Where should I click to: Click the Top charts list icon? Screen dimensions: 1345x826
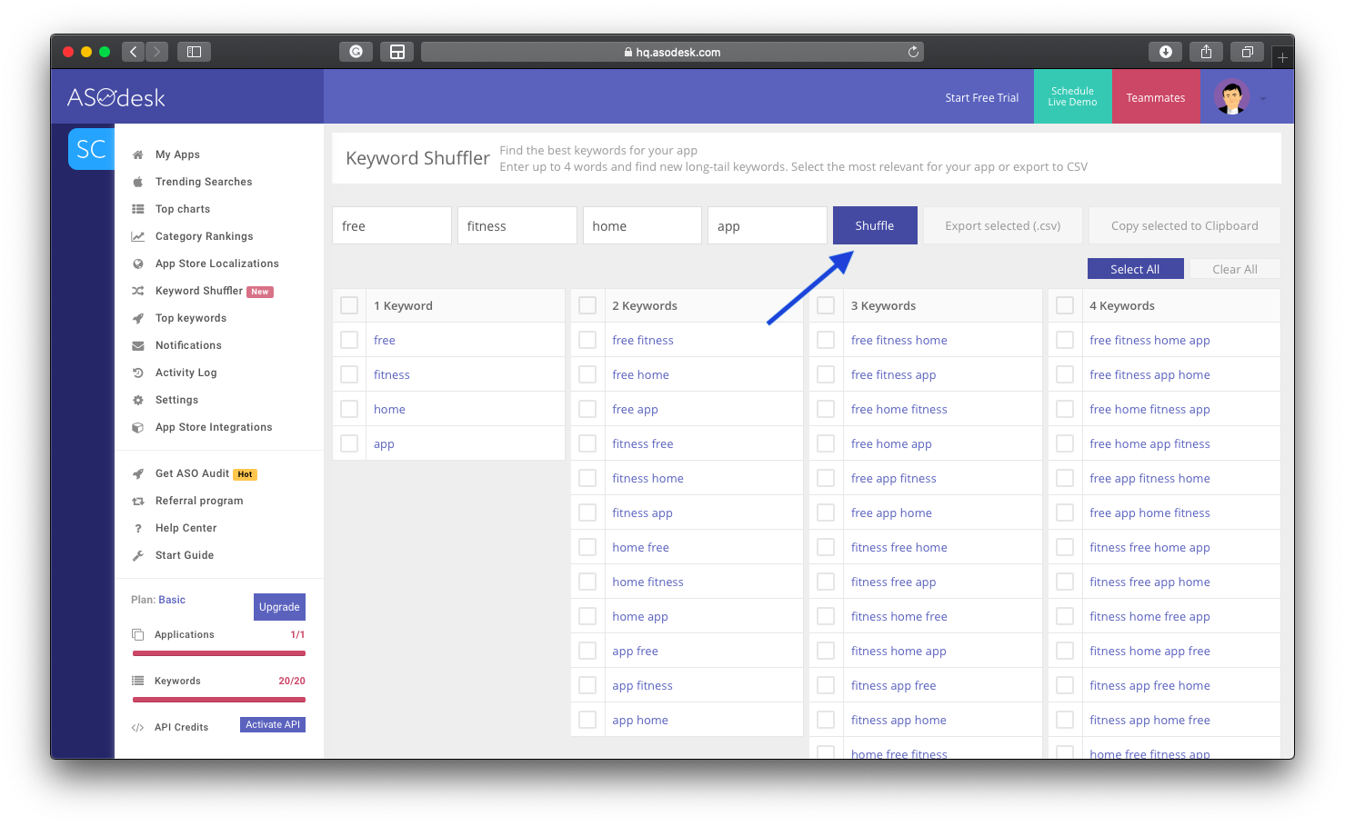click(138, 209)
